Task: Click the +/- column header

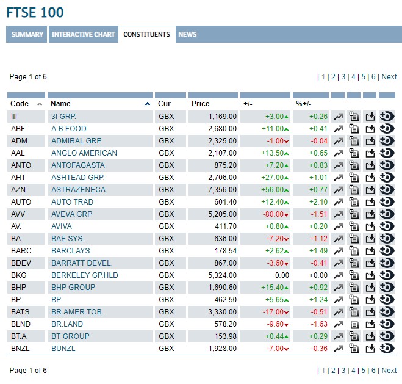Action: pyautogui.click(x=248, y=104)
